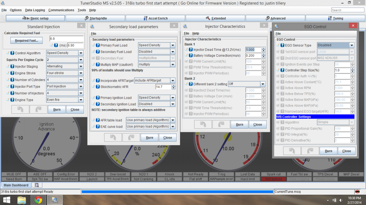366x205 pixels.
Task: Open Injector Staging dropdown
Action: [x=81, y=66]
